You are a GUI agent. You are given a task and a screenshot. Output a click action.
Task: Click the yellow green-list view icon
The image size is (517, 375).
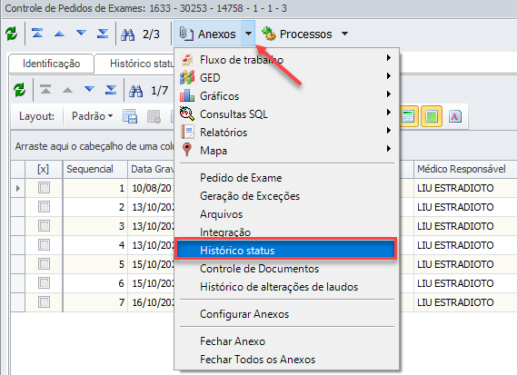432,116
